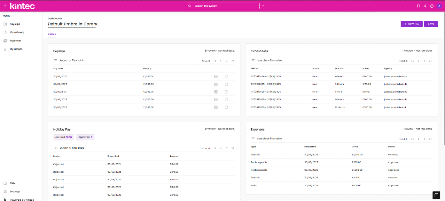Click the plus icon beside search bar
Viewport: 445px width, 201px height.
(263, 6)
